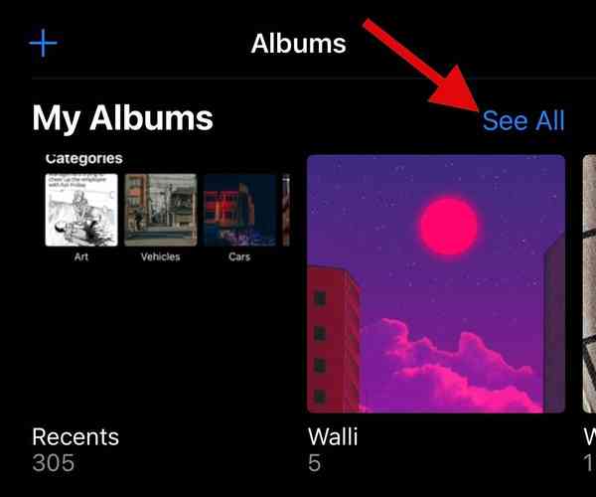This screenshot has height=497, width=596.
Task: Select the Walli album title text
Action: pos(333,437)
